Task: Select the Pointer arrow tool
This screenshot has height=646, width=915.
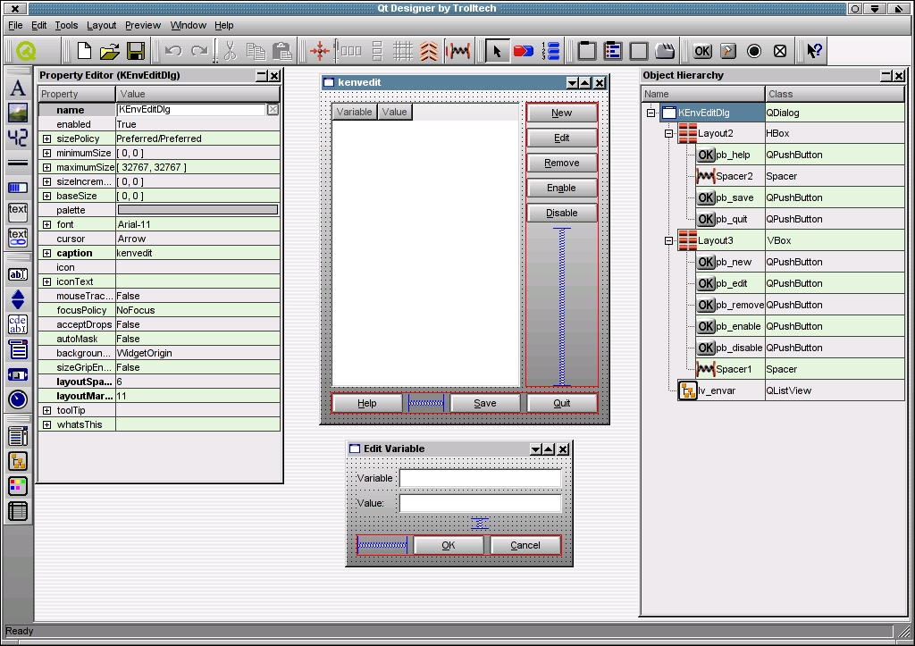Action: 497,51
